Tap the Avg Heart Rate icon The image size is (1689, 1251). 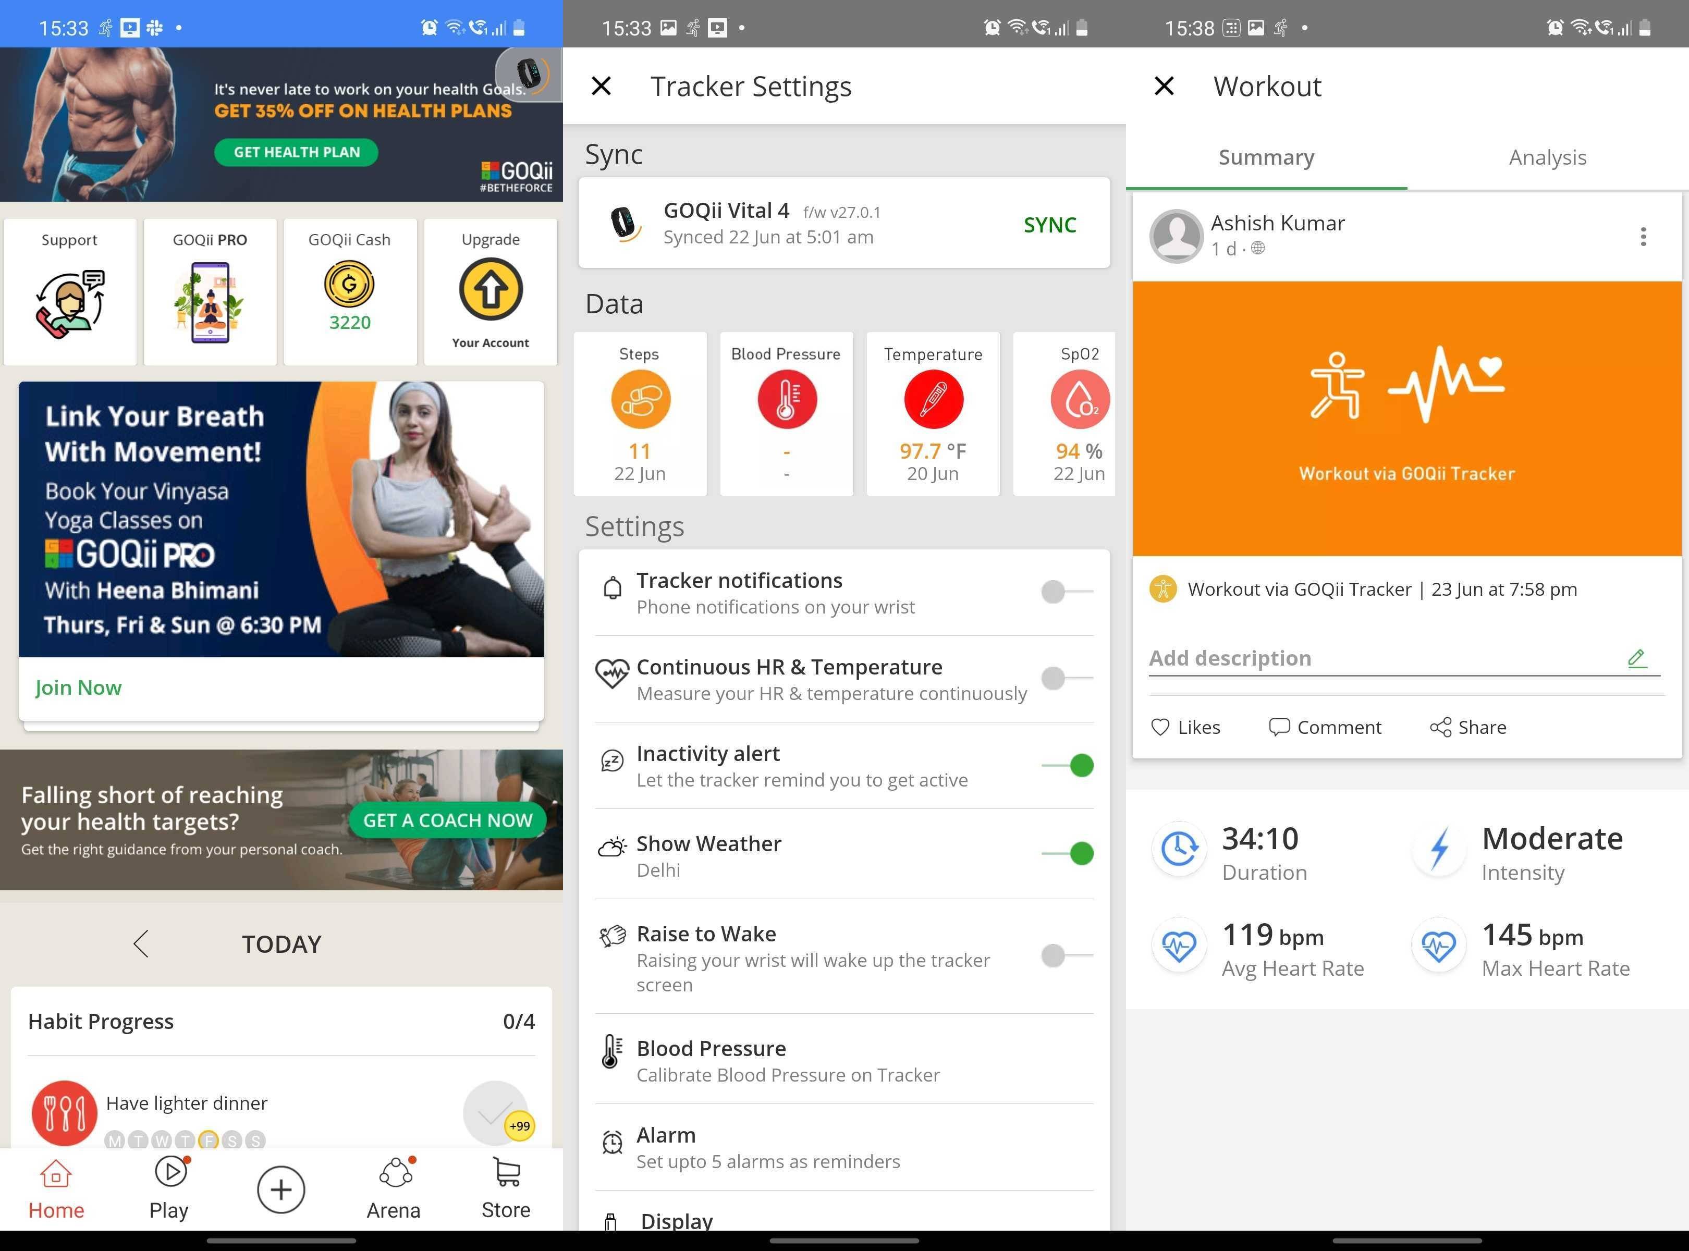coord(1179,945)
